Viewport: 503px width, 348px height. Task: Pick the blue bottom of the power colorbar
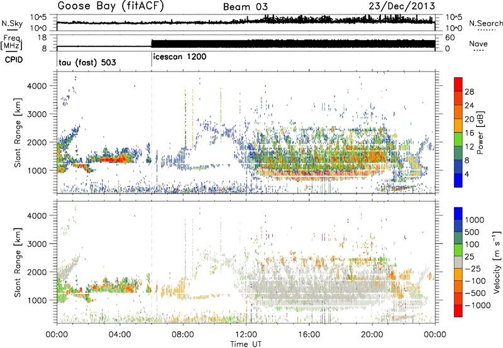coord(458,182)
